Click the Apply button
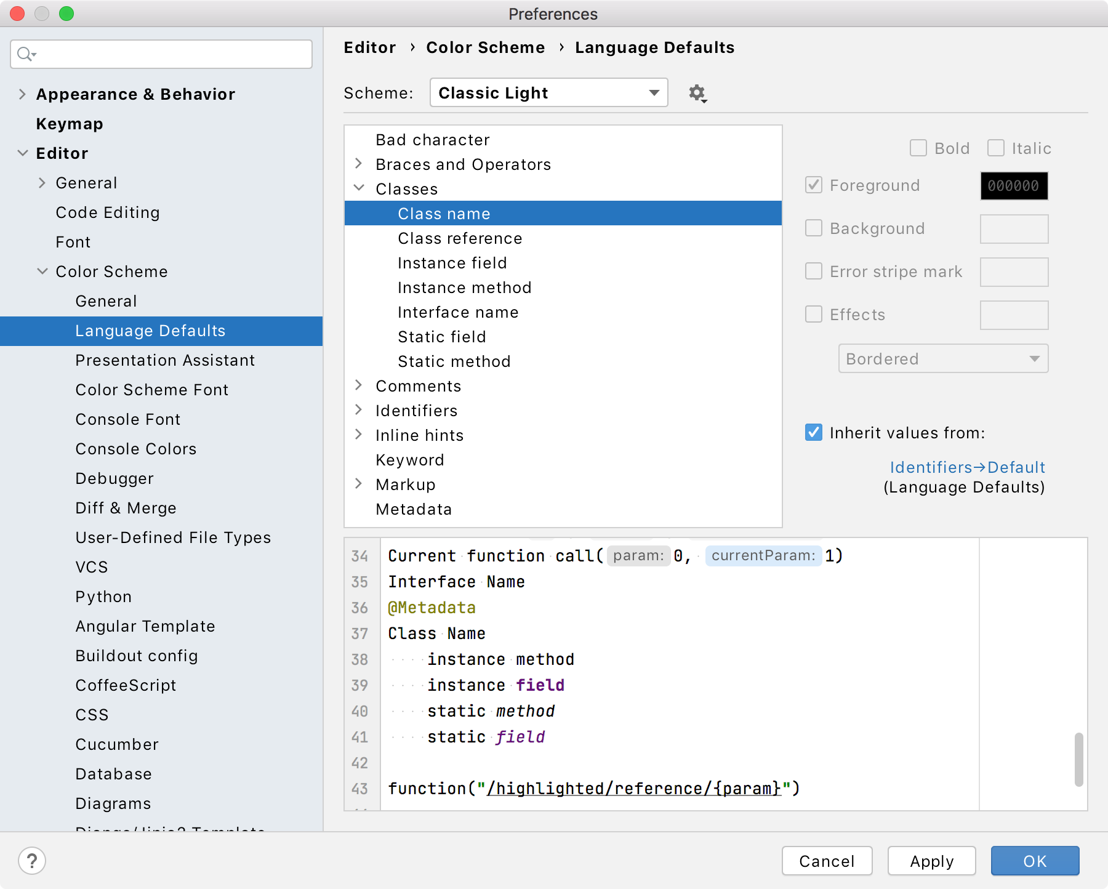 coord(931,861)
